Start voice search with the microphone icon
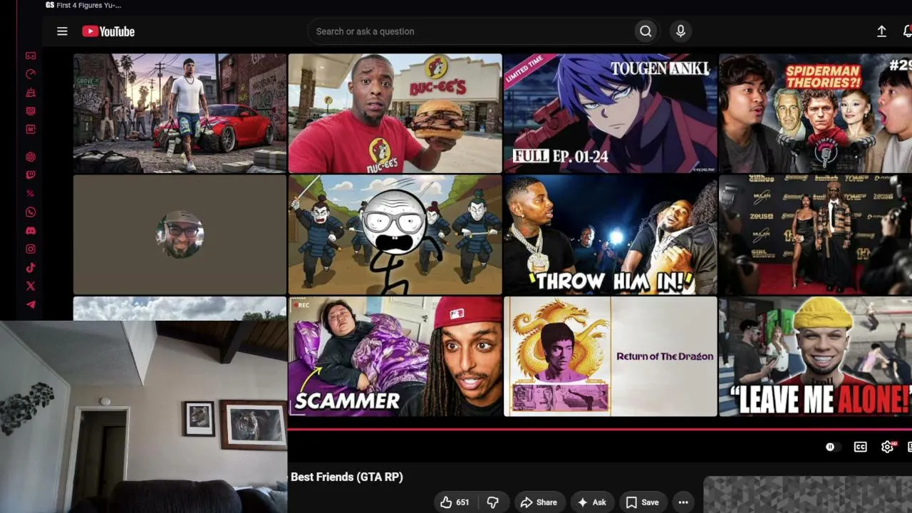 tap(680, 31)
